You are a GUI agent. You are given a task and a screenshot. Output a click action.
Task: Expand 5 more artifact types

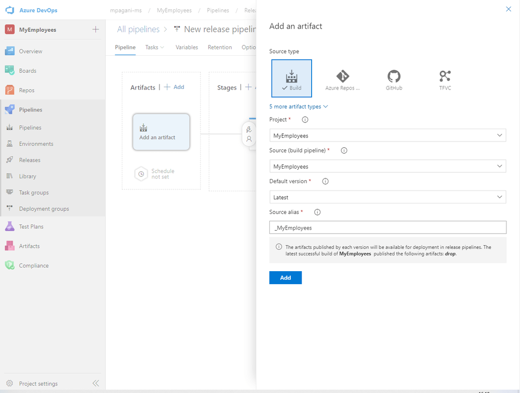click(x=299, y=106)
